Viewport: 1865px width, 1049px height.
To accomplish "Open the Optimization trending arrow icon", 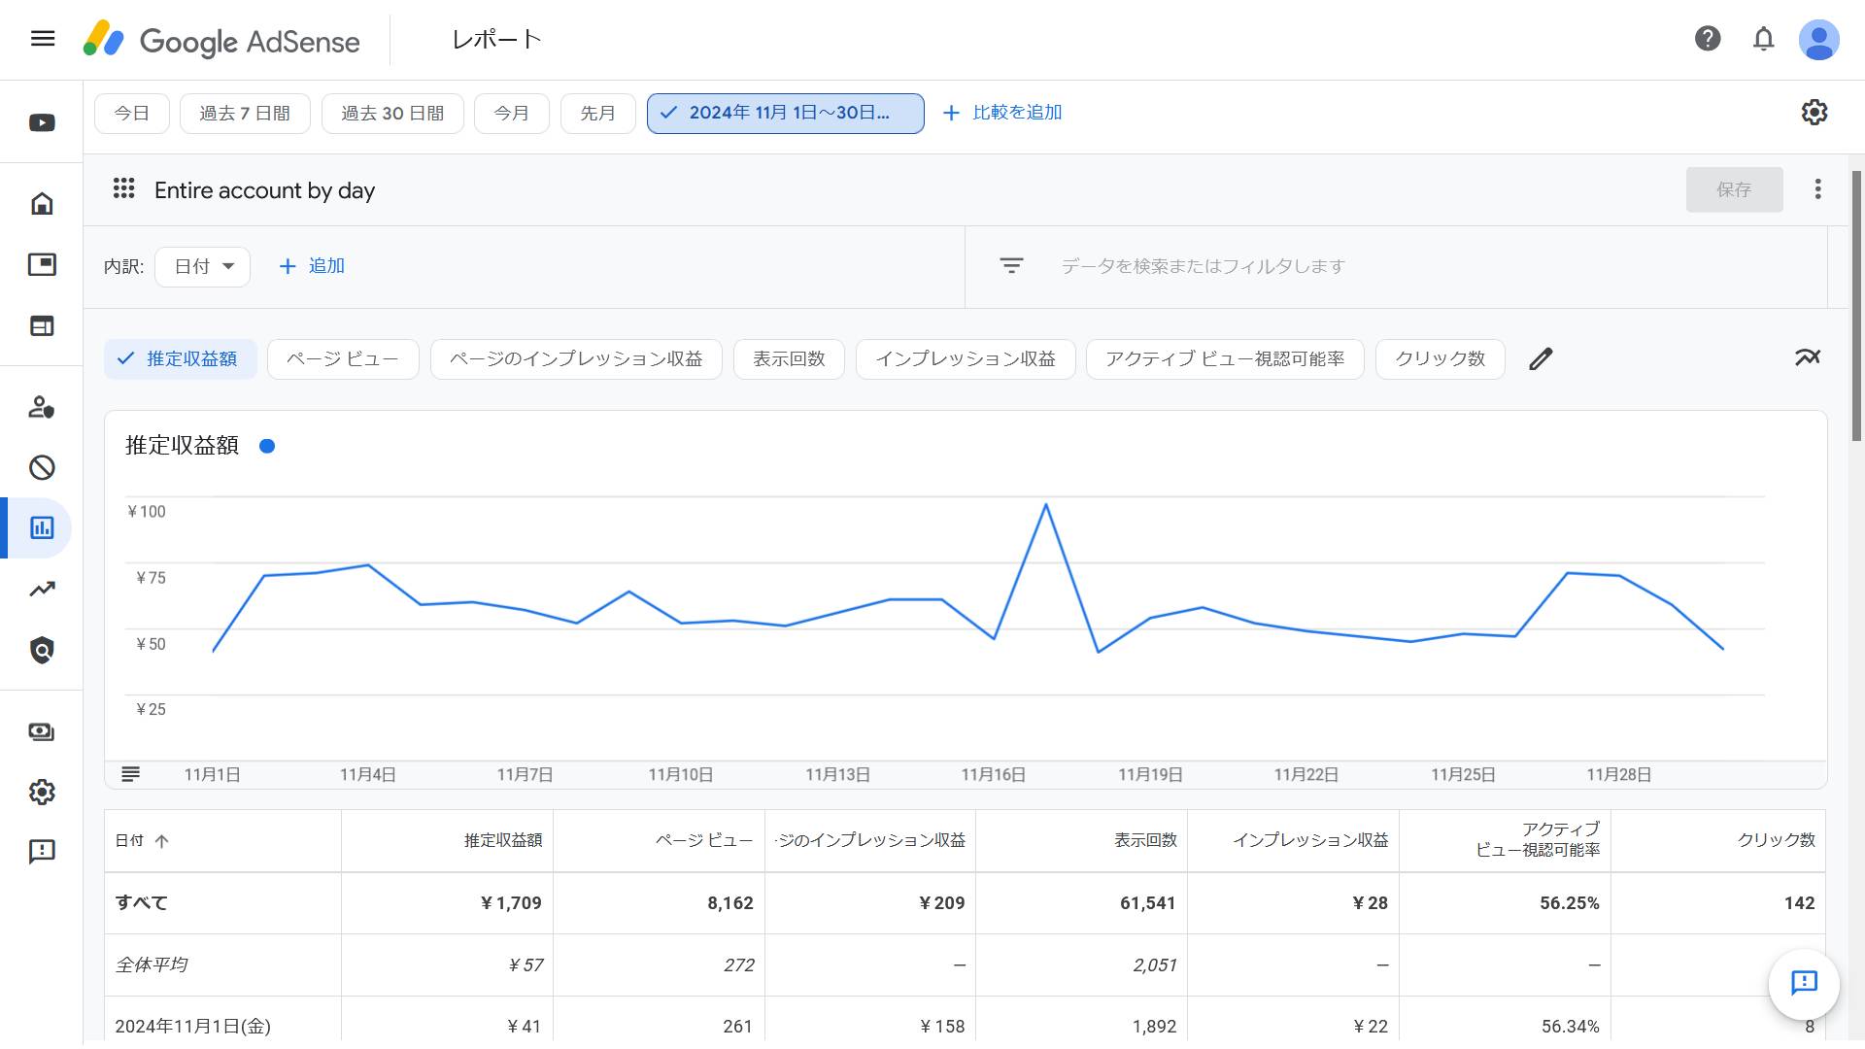I will click(42, 589).
